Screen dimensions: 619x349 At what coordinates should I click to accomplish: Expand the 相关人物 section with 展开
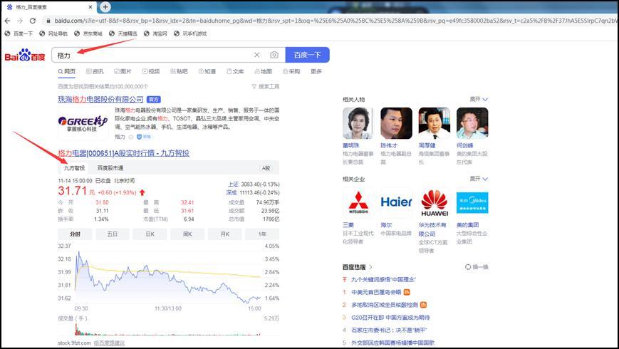479,99
